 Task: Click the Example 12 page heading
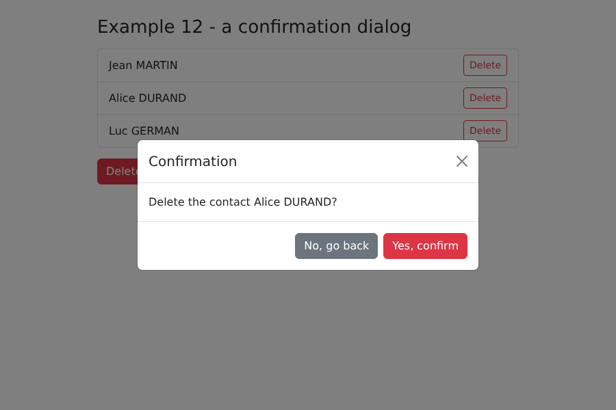(254, 27)
